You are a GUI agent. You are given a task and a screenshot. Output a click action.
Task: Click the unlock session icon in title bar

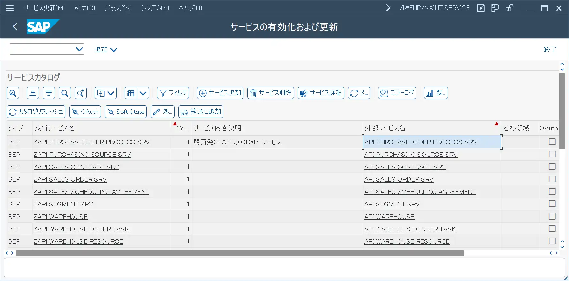click(x=510, y=8)
